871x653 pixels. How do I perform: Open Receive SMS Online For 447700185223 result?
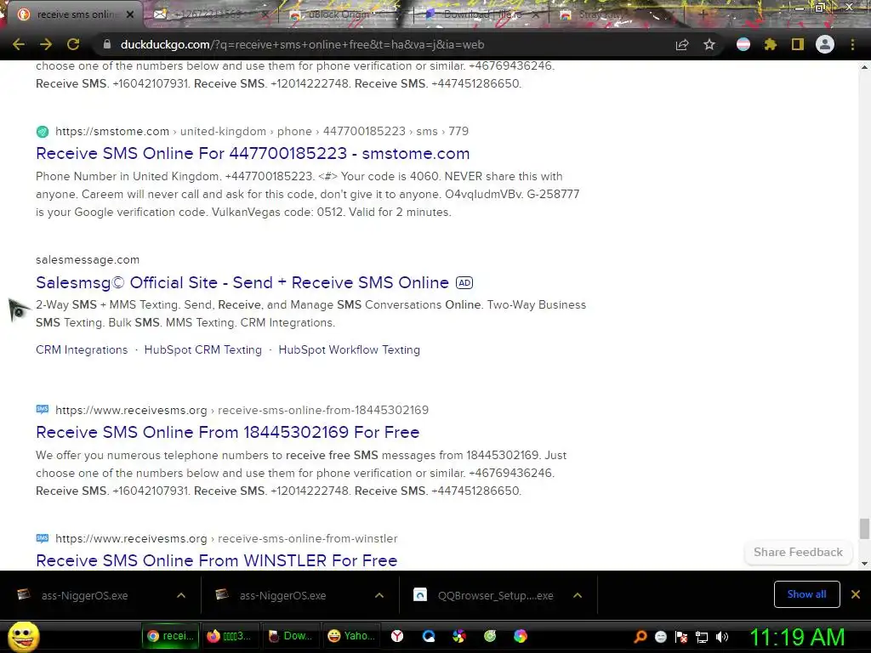(253, 153)
